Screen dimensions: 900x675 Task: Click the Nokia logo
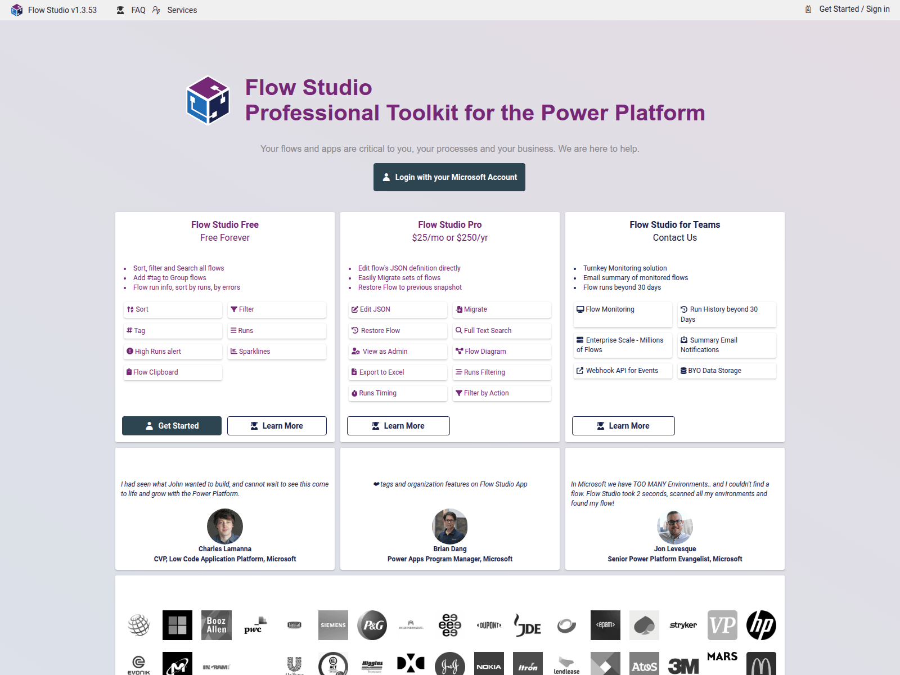[489, 664]
